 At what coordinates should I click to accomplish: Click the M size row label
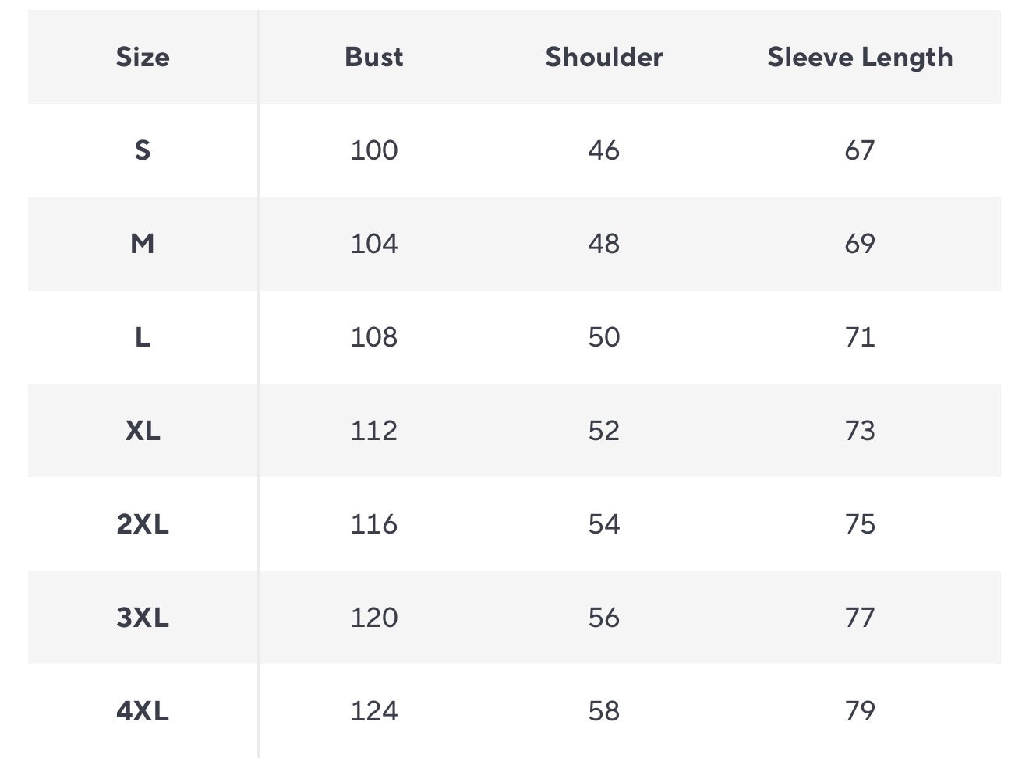click(143, 244)
